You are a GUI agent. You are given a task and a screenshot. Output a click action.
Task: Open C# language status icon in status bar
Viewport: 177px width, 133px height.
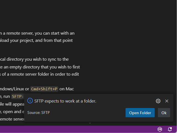(160, 129)
